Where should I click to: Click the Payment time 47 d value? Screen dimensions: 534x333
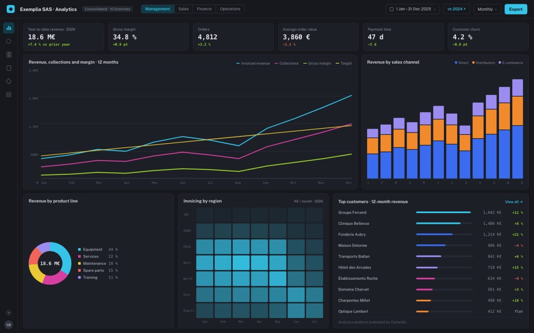pos(375,37)
